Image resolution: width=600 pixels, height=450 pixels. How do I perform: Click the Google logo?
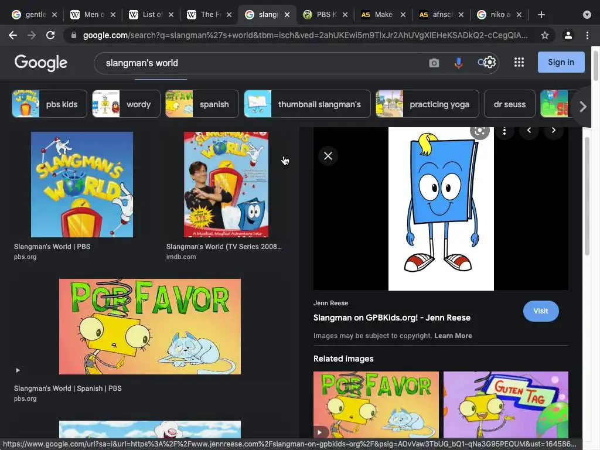pos(41,63)
